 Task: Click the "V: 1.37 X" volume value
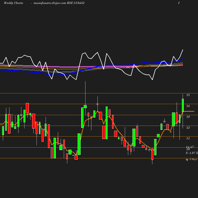click(x=192, y=153)
